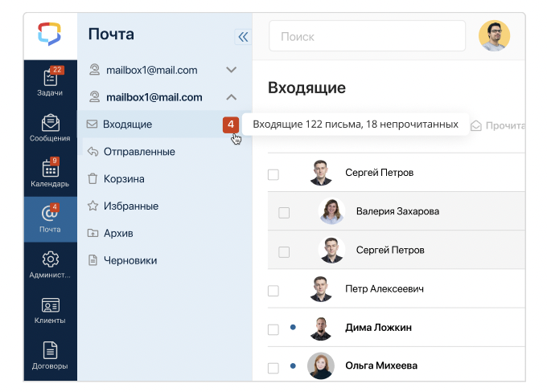Open the unread email from Дима Ложкин
Image resolution: width=547 pixels, height=392 pixels.
pos(397,327)
